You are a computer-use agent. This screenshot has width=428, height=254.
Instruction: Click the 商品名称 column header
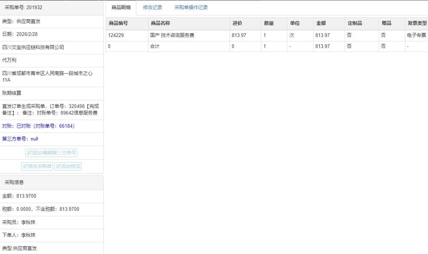pyautogui.click(x=160, y=23)
